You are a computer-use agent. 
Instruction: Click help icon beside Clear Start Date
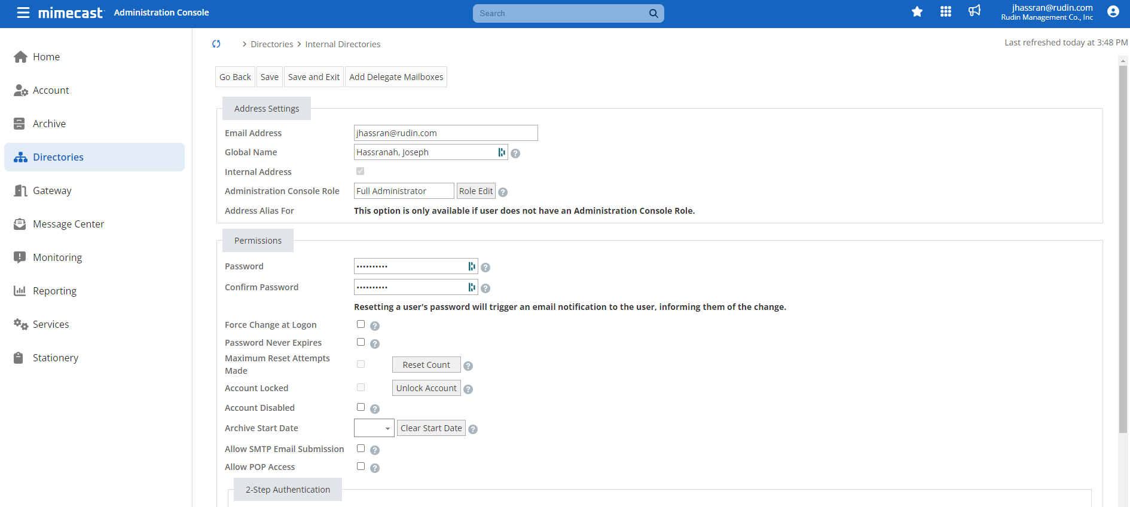point(473,429)
